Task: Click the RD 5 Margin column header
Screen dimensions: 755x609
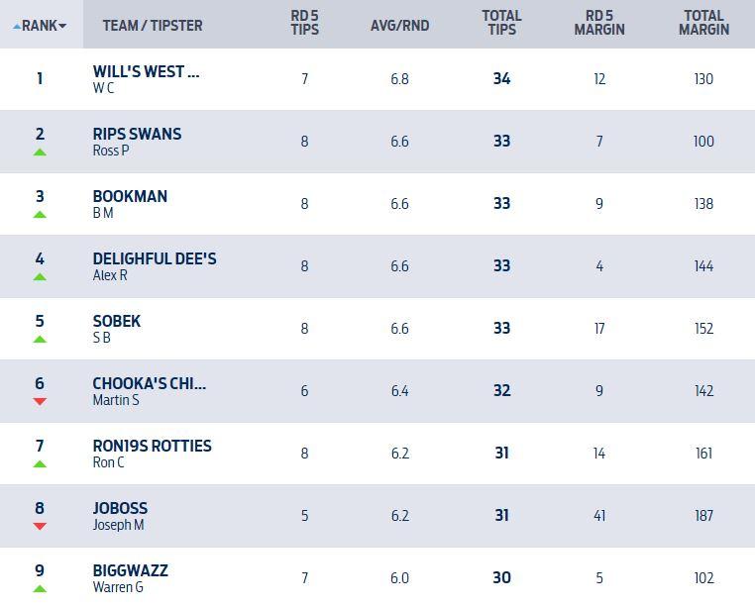Action: (599, 23)
